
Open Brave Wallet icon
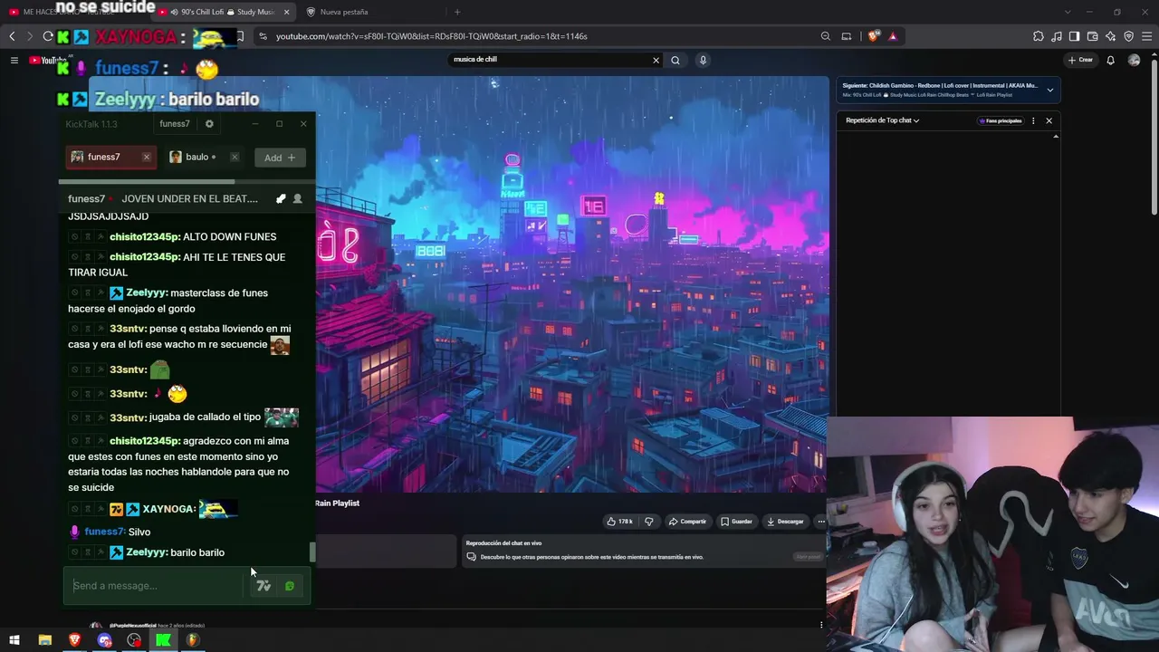1092,36
